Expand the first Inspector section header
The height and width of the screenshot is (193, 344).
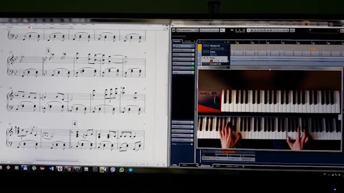coord(183,46)
